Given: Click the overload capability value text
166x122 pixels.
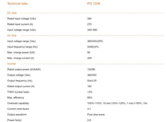Looking at the screenshot, I should coord(117,103).
